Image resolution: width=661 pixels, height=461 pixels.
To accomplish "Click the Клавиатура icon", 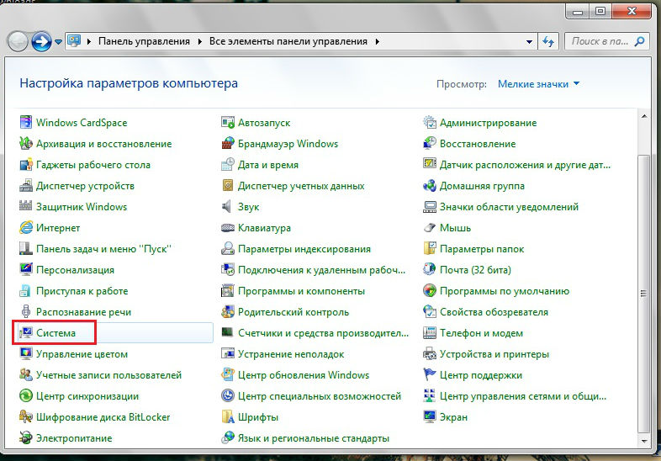I will pos(228,228).
